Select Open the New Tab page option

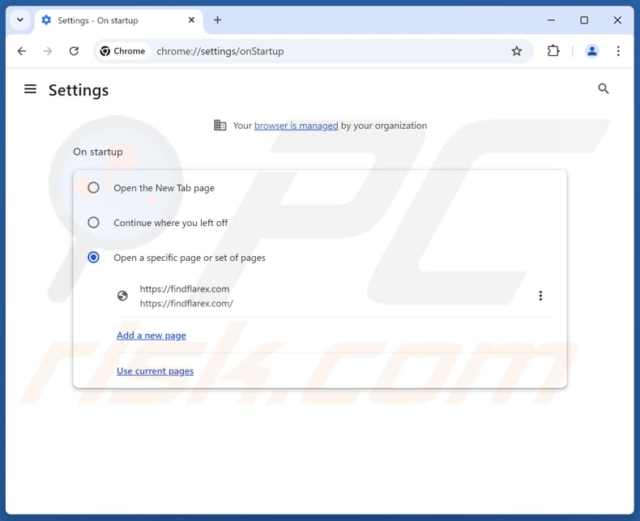pos(94,188)
